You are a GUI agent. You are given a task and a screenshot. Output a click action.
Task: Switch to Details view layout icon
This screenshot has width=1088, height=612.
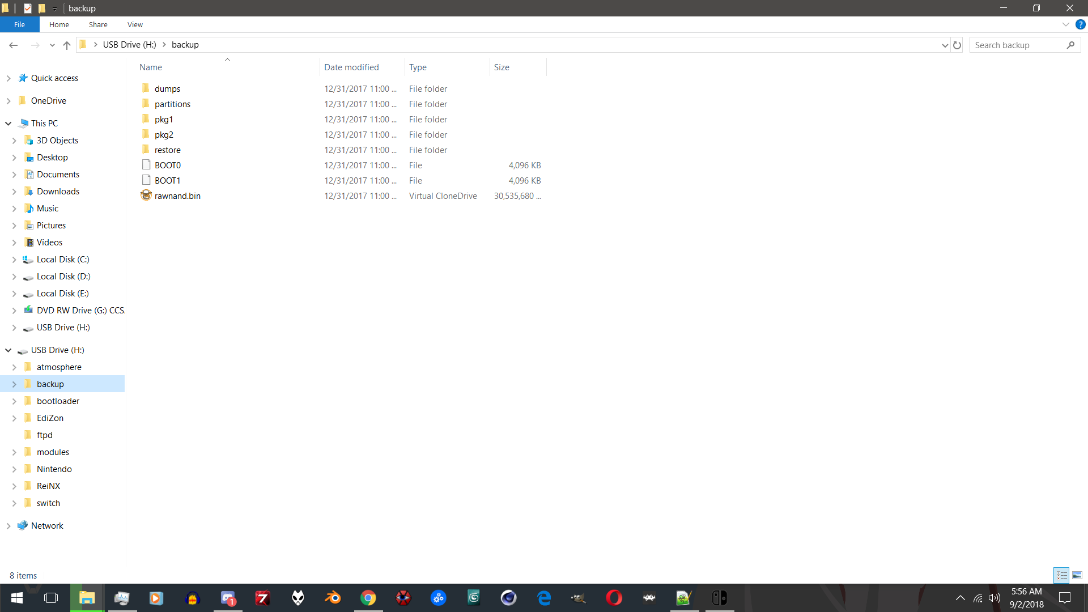point(1061,575)
